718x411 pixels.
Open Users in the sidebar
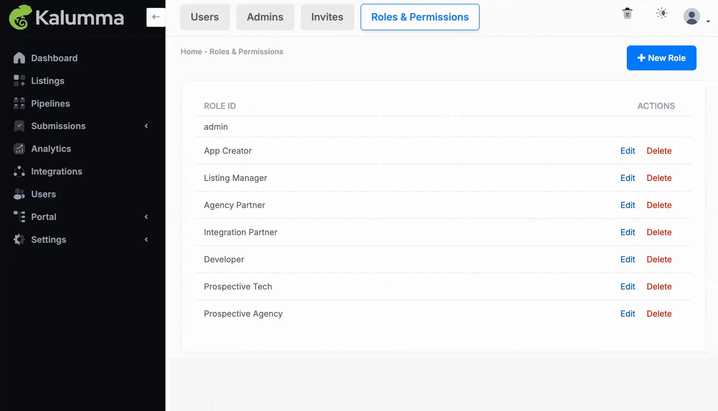44,194
